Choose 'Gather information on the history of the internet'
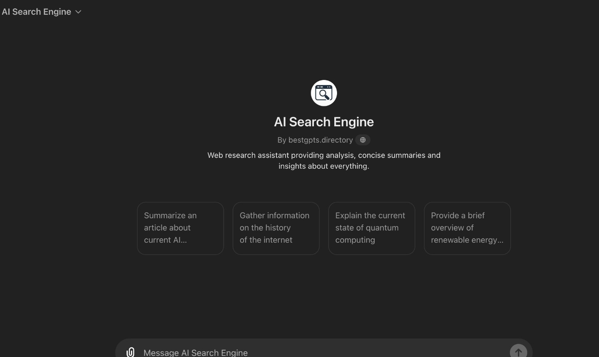 [276, 228]
